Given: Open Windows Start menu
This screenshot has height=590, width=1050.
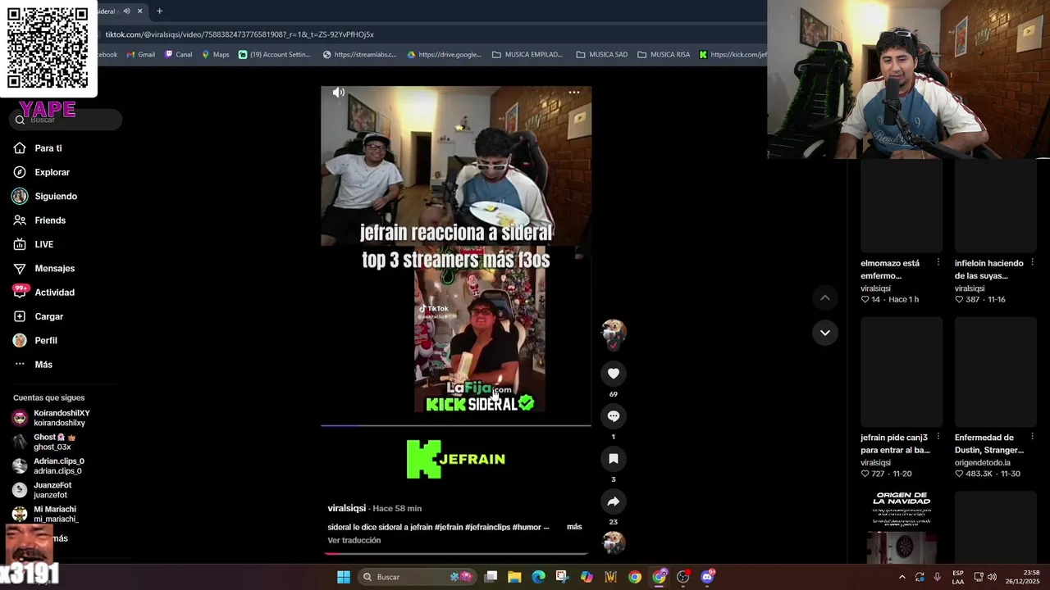Looking at the screenshot, I should pyautogui.click(x=344, y=577).
